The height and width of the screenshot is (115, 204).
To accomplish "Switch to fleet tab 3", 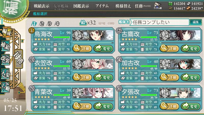I will [49, 24].
